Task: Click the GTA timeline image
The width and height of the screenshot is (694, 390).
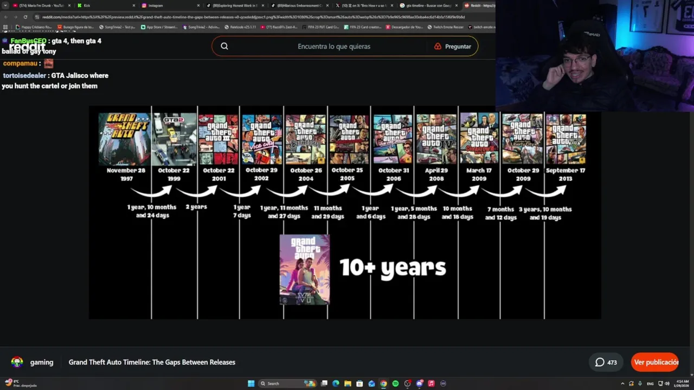Action: pos(345,212)
